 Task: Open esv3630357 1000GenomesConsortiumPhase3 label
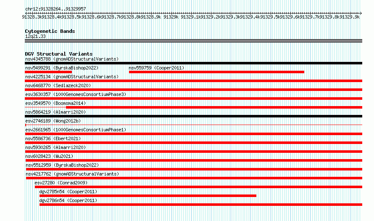[76, 94]
